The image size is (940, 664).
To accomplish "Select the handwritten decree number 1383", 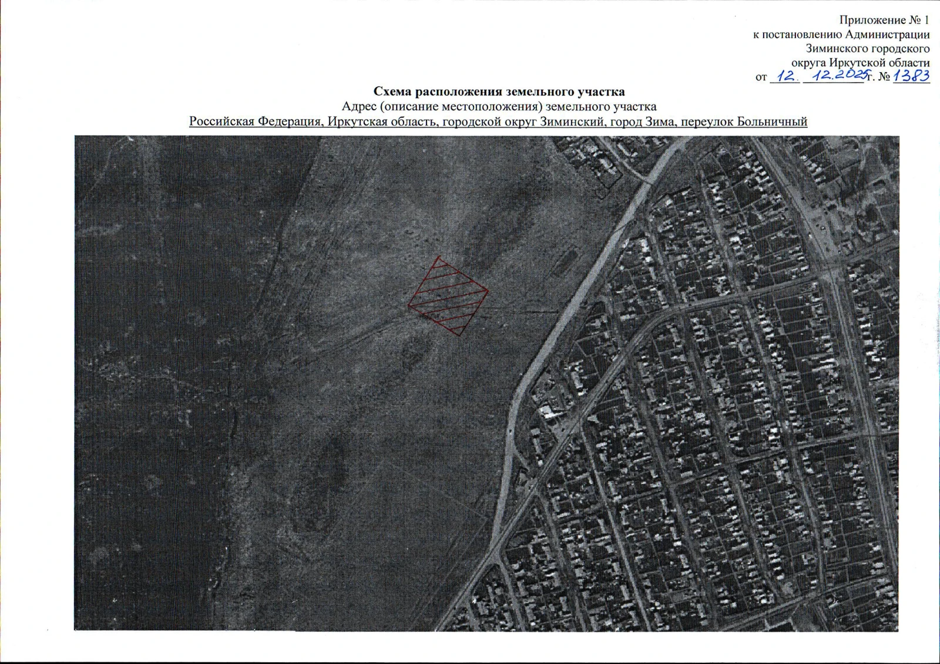I will 911,76.
